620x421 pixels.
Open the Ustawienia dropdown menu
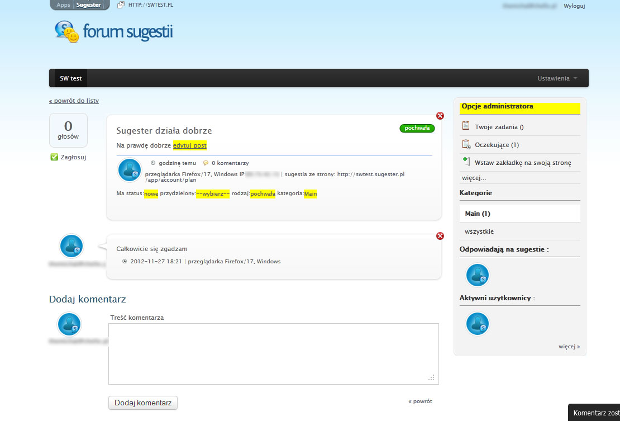point(557,78)
